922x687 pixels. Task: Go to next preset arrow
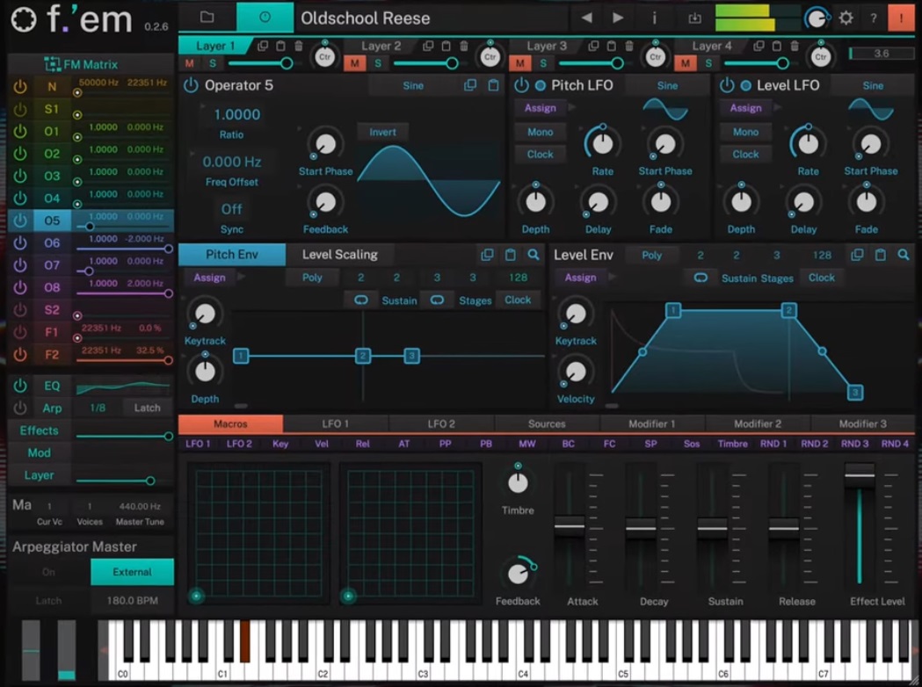(618, 18)
